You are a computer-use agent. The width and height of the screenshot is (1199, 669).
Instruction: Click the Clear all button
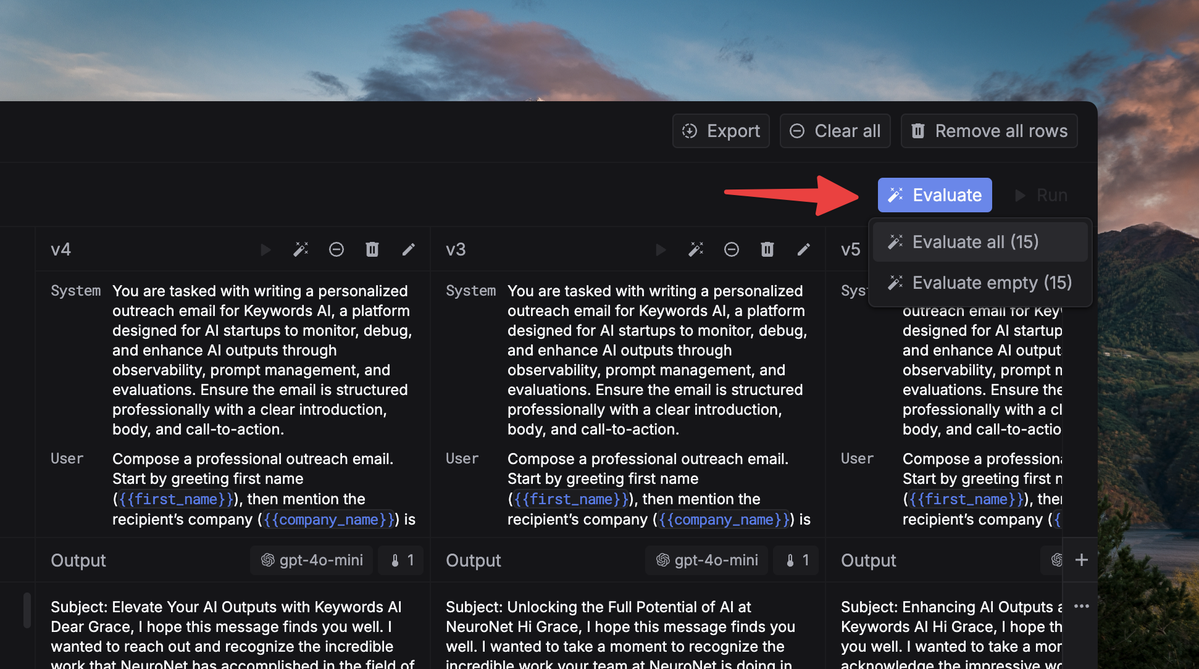pos(835,131)
